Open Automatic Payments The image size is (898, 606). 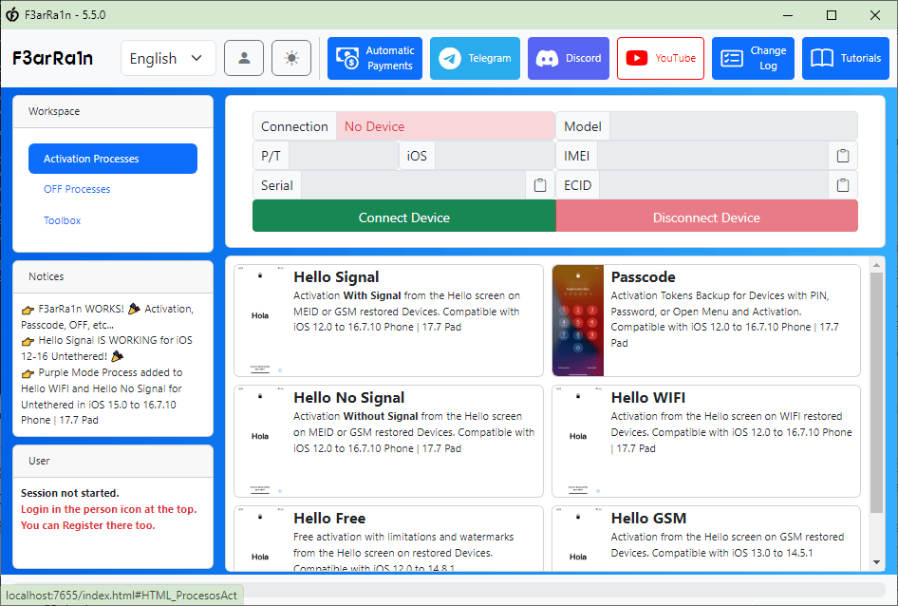(x=374, y=58)
